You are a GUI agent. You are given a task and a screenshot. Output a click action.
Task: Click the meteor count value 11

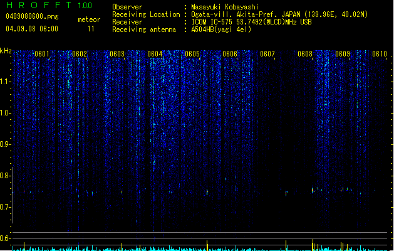click(91, 29)
